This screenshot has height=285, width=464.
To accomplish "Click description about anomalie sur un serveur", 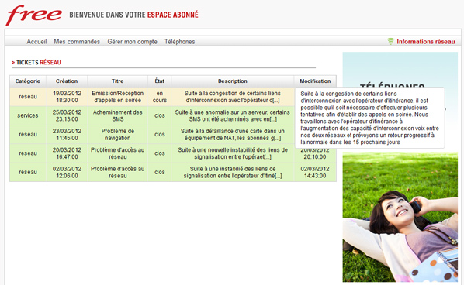I will click(x=233, y=115).
